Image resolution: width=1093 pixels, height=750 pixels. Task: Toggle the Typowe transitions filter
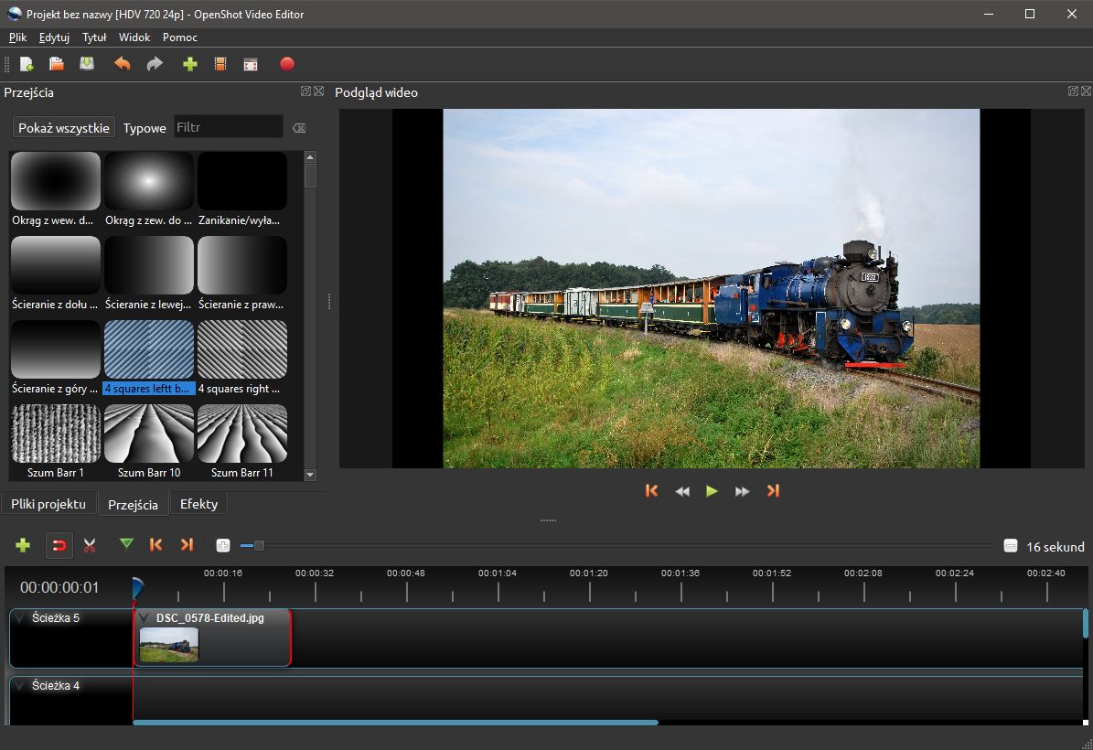point(145,128)
